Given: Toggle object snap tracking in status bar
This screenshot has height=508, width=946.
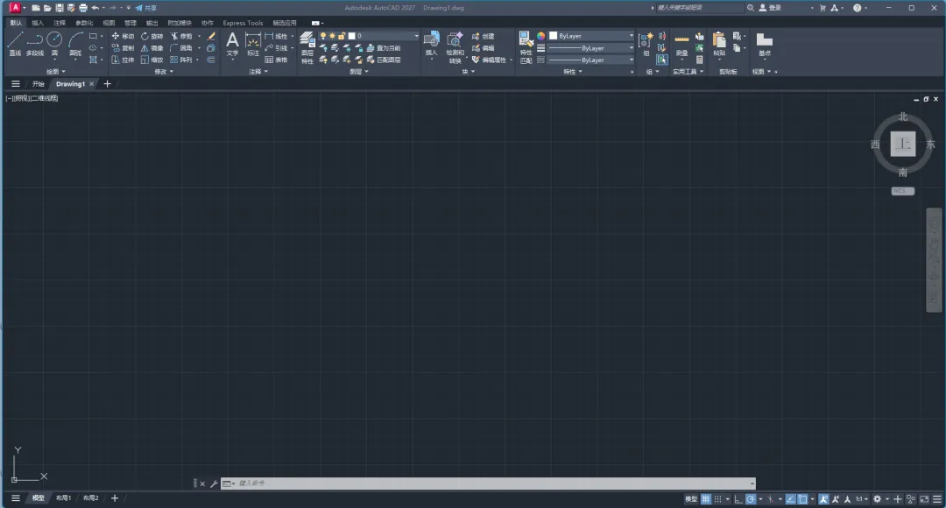Looking at the screenshot, I should 790,499.
